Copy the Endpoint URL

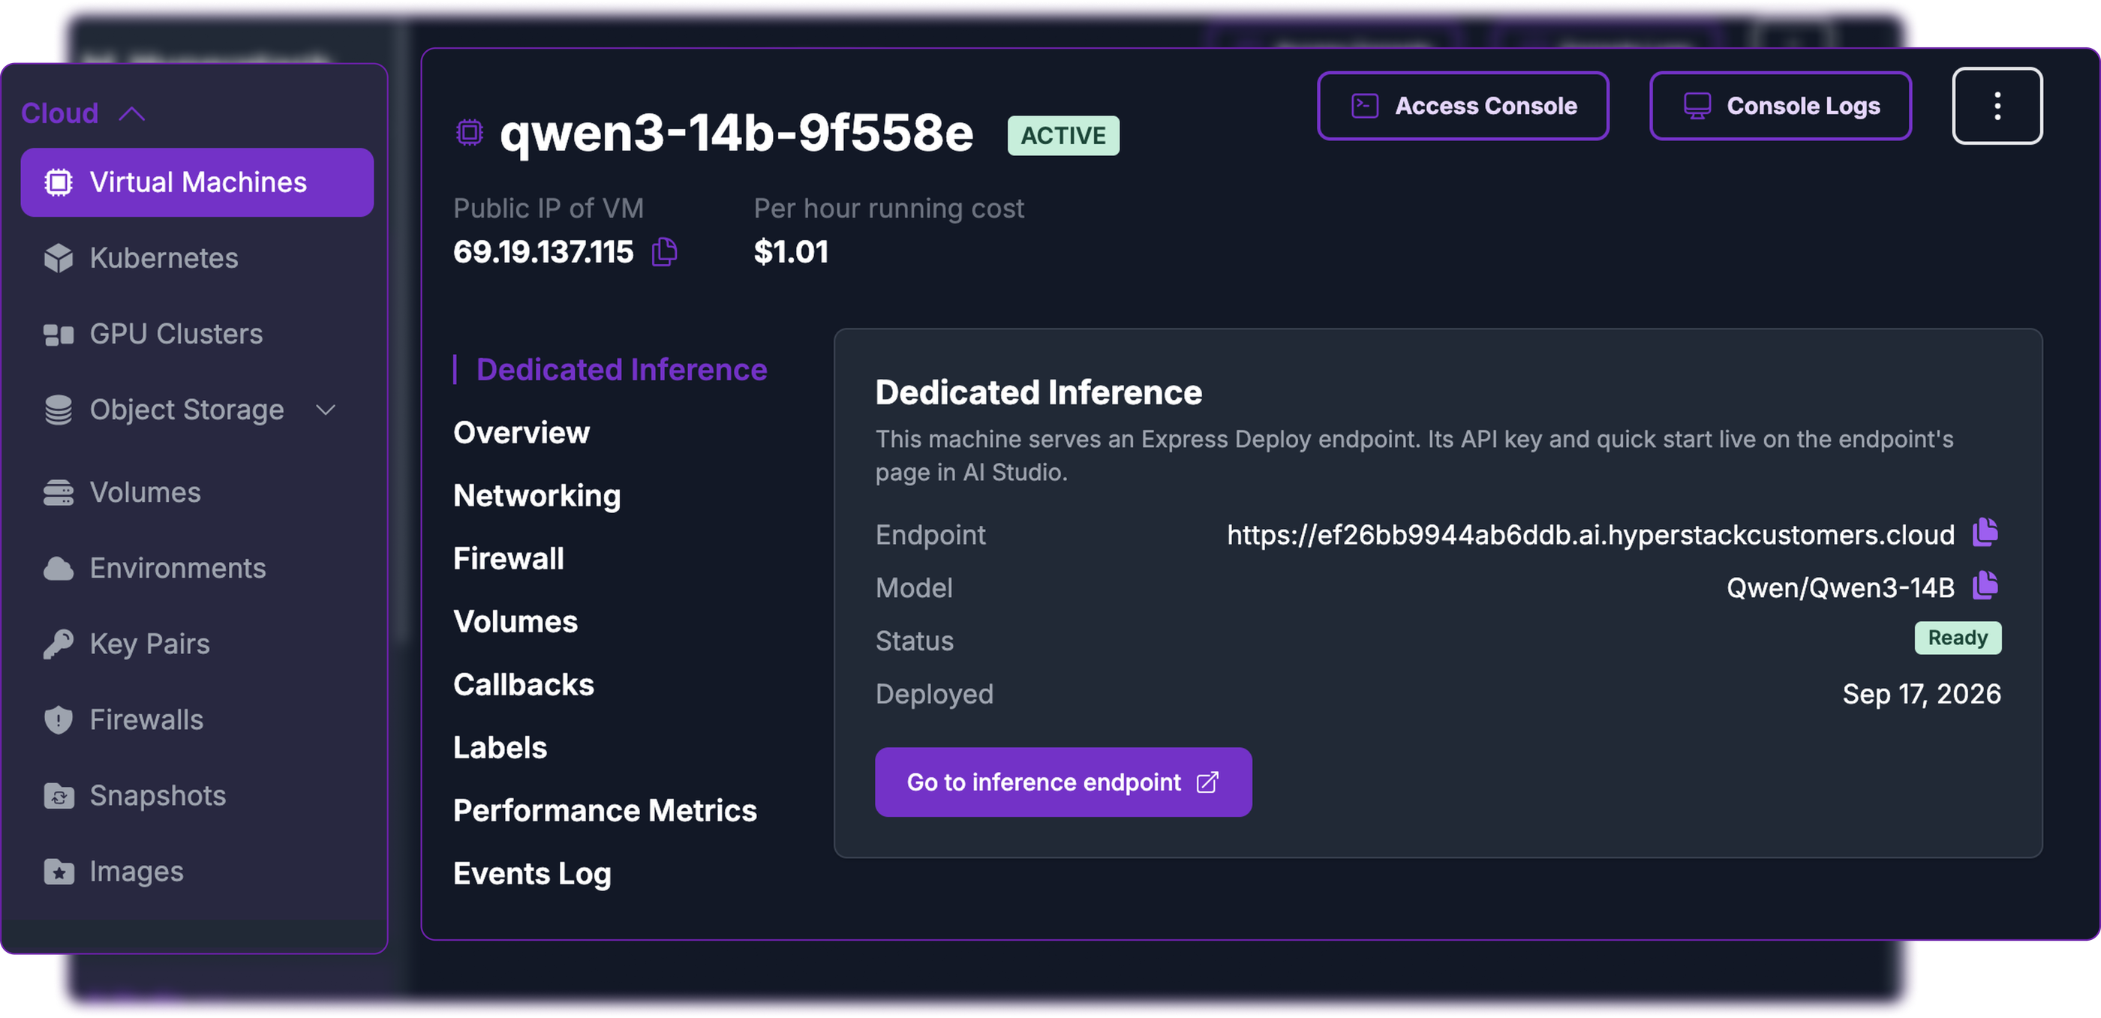[1985, 533]
